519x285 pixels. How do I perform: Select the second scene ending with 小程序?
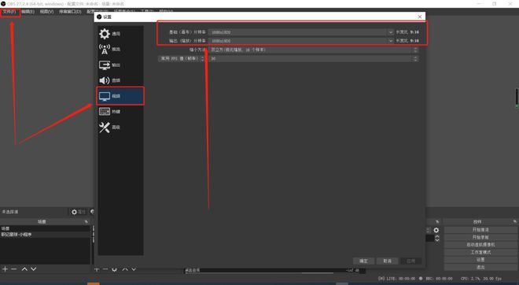[x=45, y=235]
